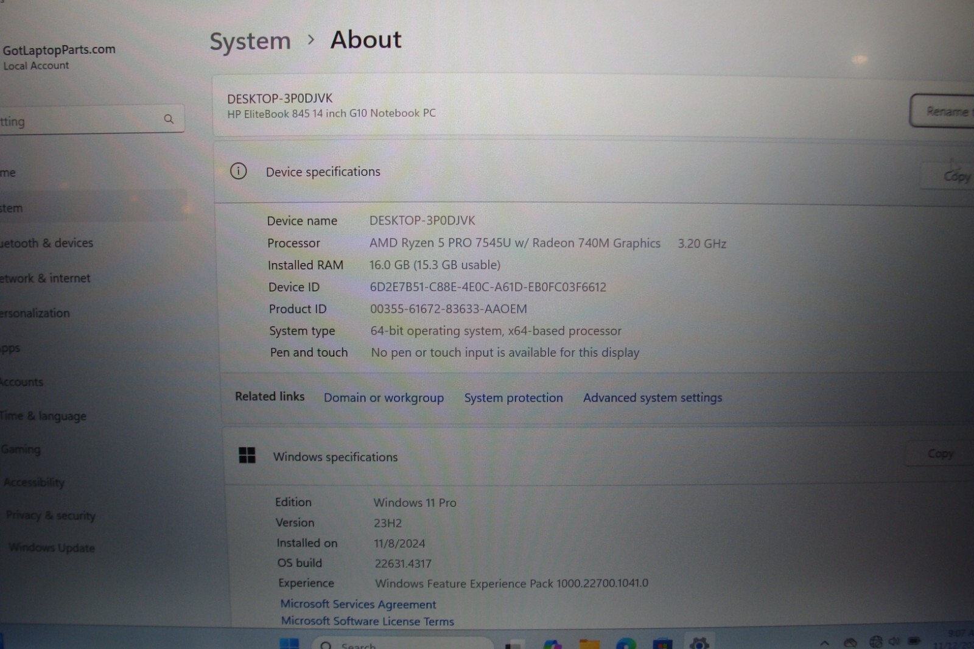Click the Device specifications info icon
974x649 pixels.
(x=239, y=171)
